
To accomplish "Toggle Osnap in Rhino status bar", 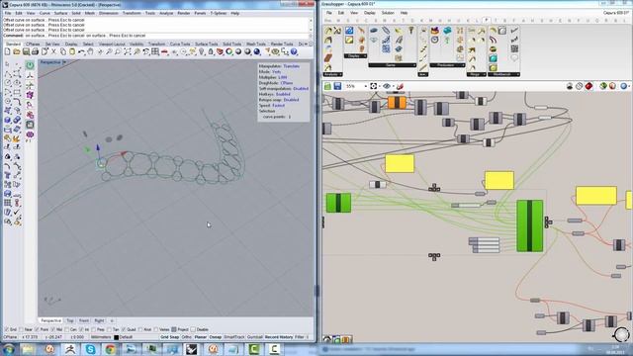I will coord(216,337).
